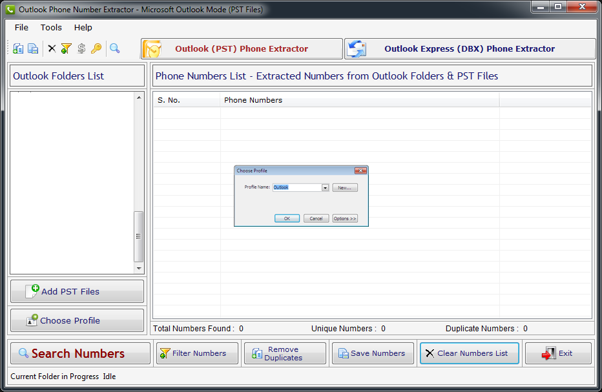Click the phone app icon in title bar

[x=10, y=9]
